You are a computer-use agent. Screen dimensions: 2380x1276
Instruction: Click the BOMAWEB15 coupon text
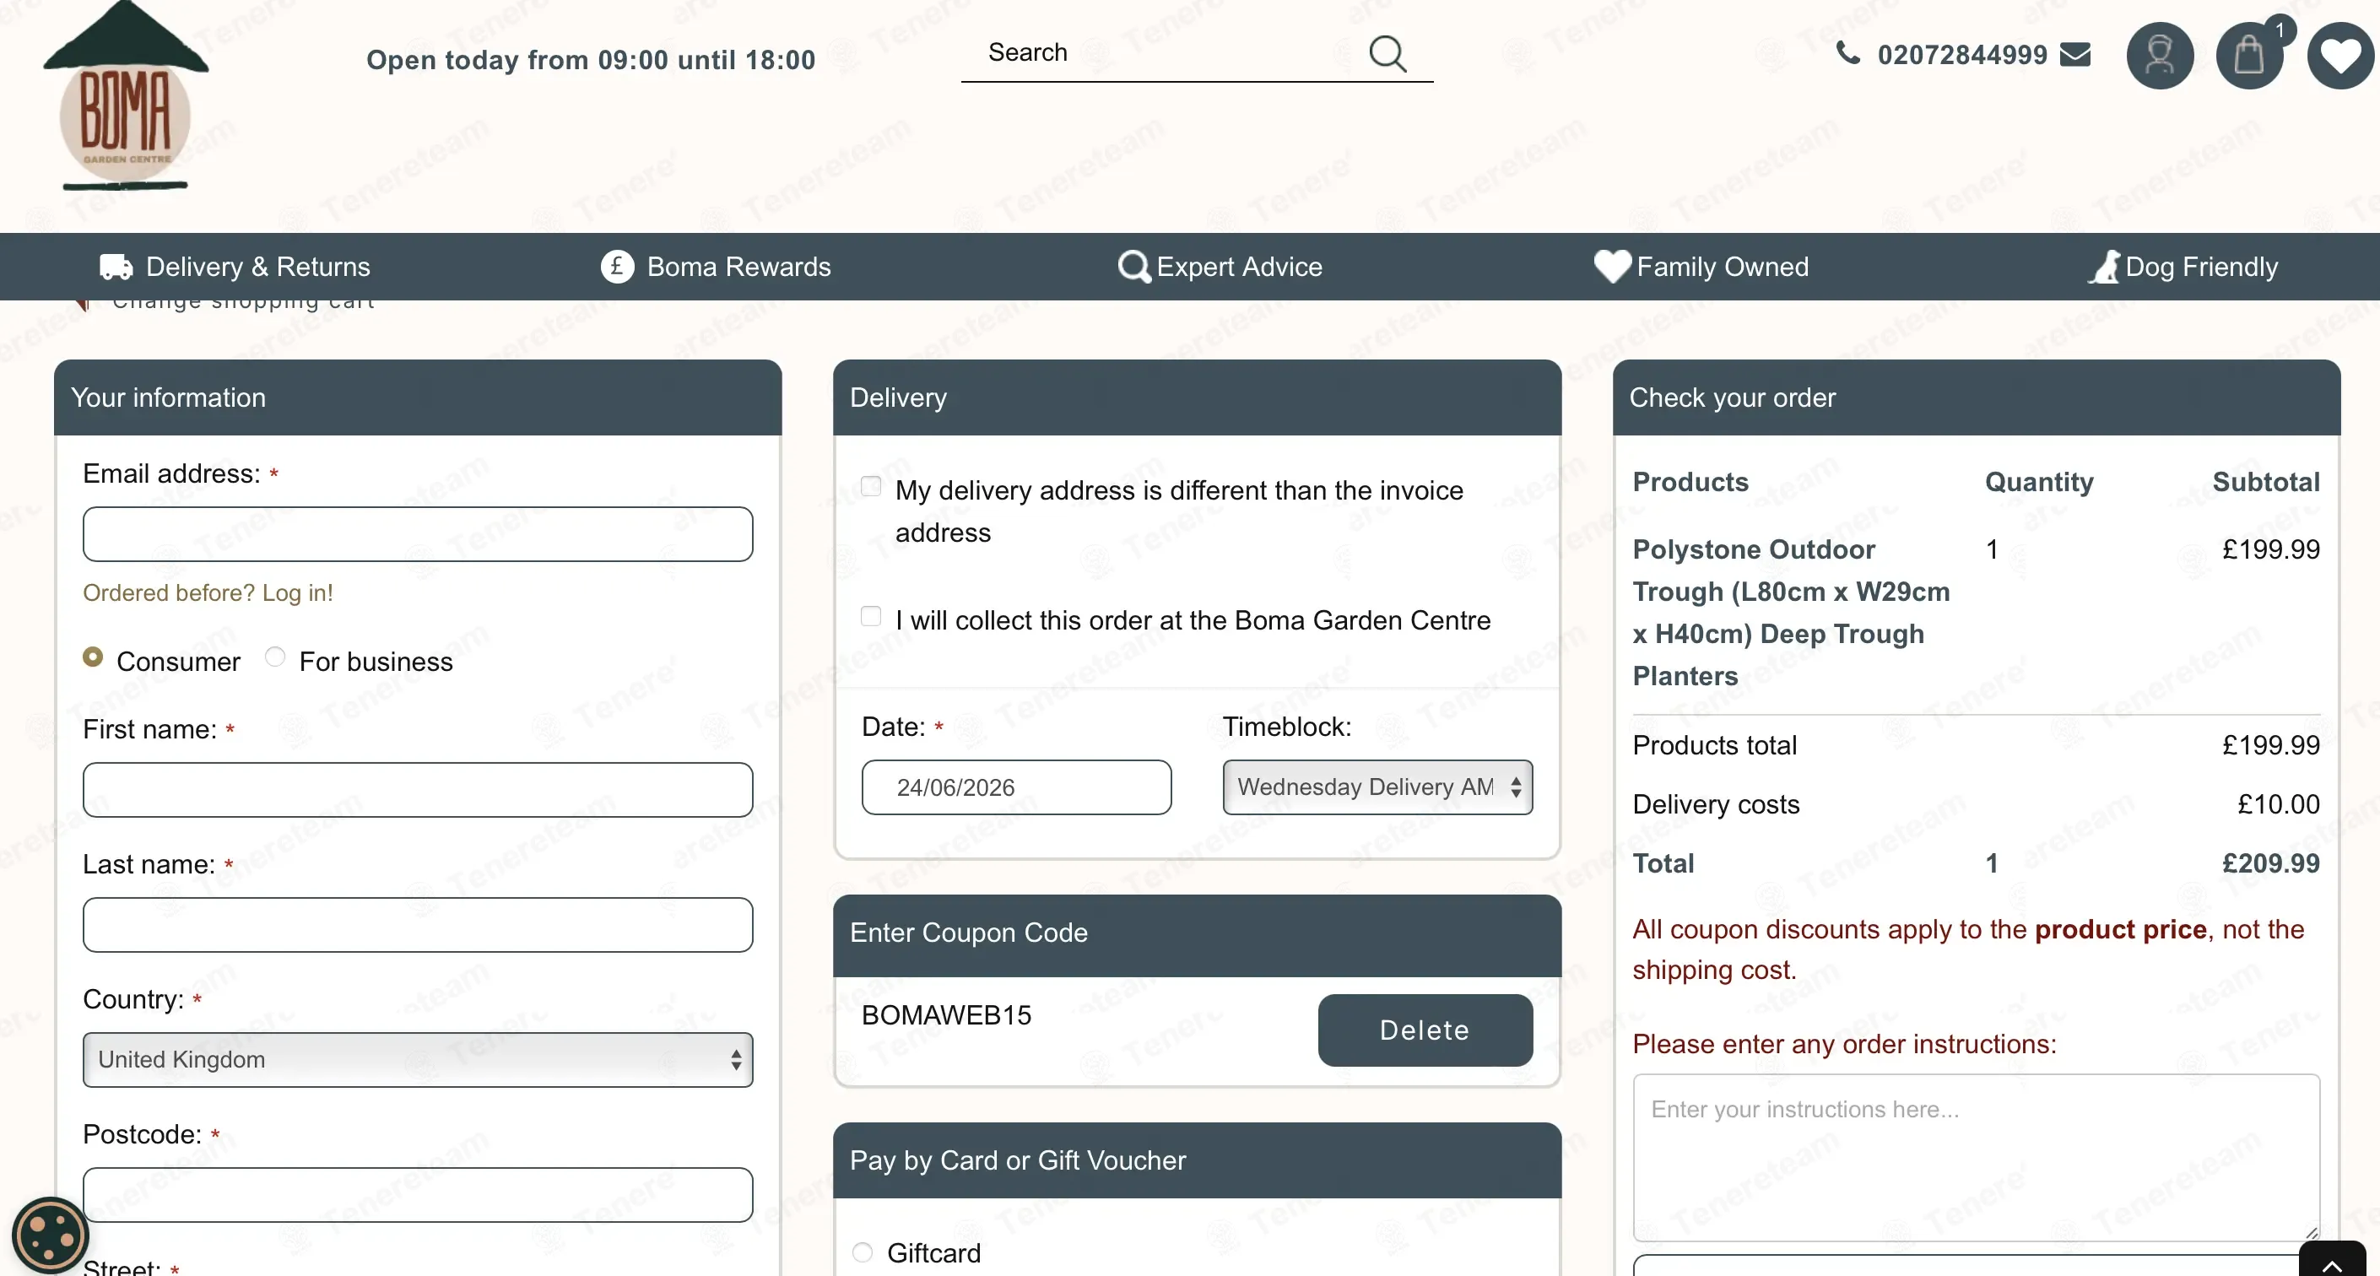pos(946,1015)
